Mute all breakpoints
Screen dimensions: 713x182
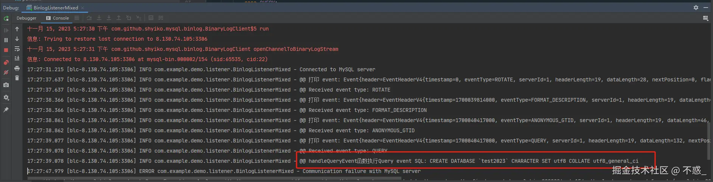6,72
